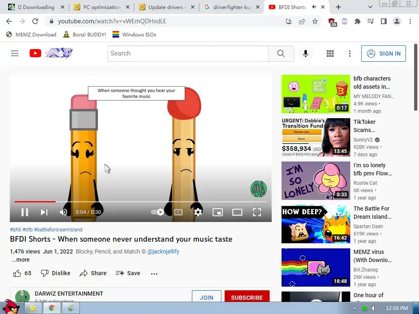
Task: Mute the video player volume
Action: tap(63, 212)
